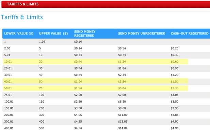Select registered fee $4.05

click(78, 115)
